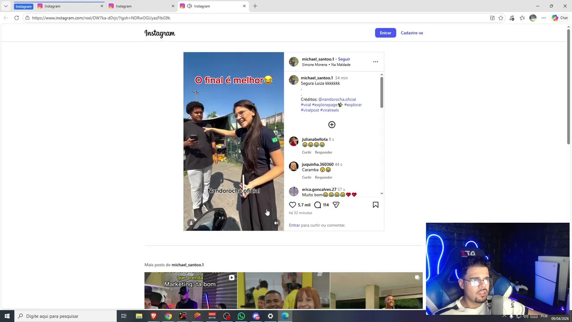The height and width of the screenshot is (322, 572).
Task: Open Copilot Chat in the browser
Action: point(559,18)
